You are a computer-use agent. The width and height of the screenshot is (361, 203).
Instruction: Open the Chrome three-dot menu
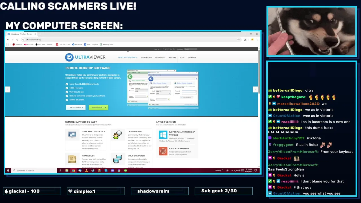(x=257, y=40)
